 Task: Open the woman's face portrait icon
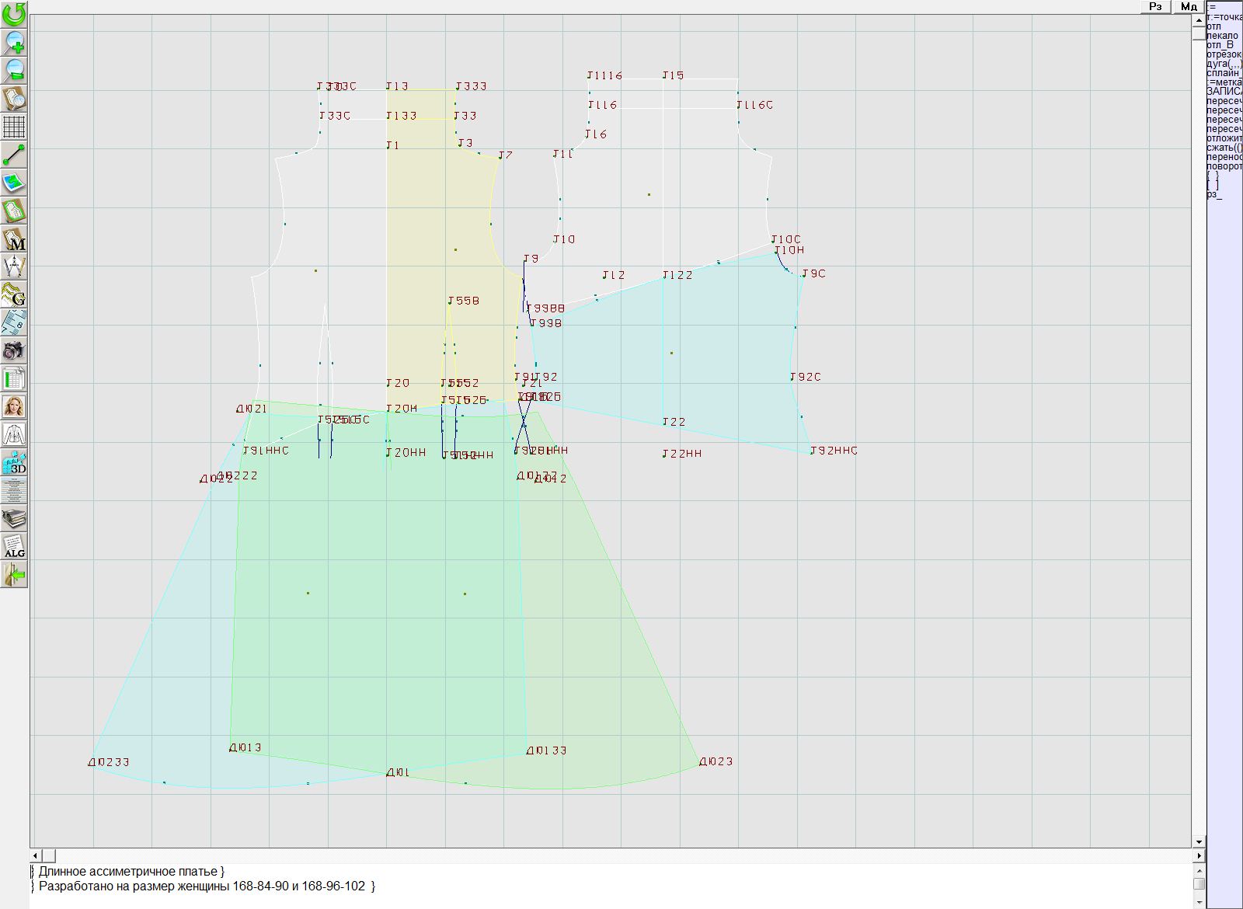[x=14, y=406]
